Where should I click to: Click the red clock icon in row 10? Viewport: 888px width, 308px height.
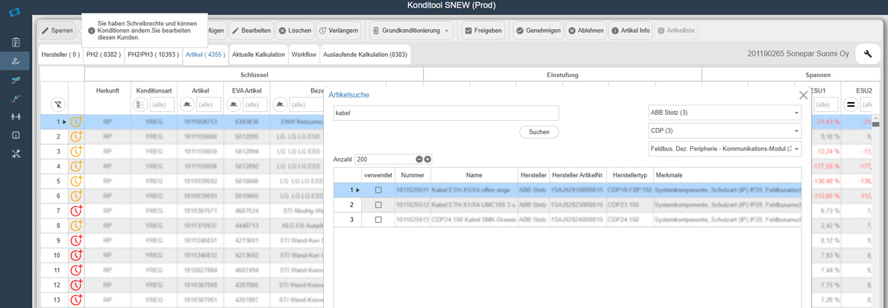click(76, 255)
